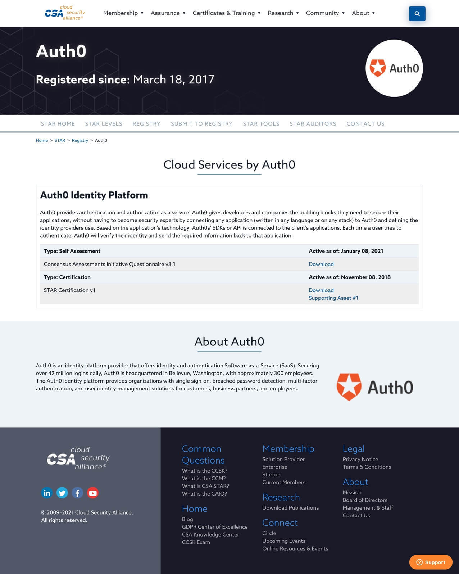
Task: Open the REGISTRY tab
Action: 146,124
